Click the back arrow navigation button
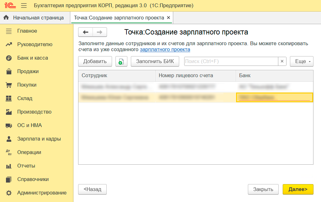Image resolution: width=321 pixels, height=202 pixels. 85,32
